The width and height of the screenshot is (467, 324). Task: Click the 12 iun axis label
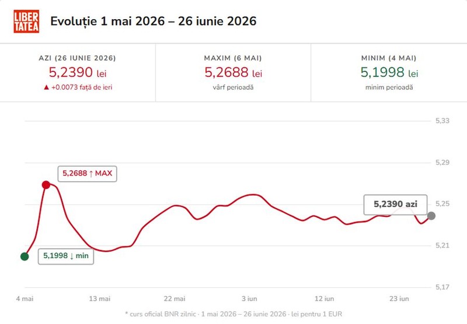click(x=325, y=298)
